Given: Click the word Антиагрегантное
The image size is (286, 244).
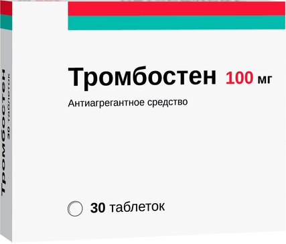Looking at the screenshot, I should (106, 103).
